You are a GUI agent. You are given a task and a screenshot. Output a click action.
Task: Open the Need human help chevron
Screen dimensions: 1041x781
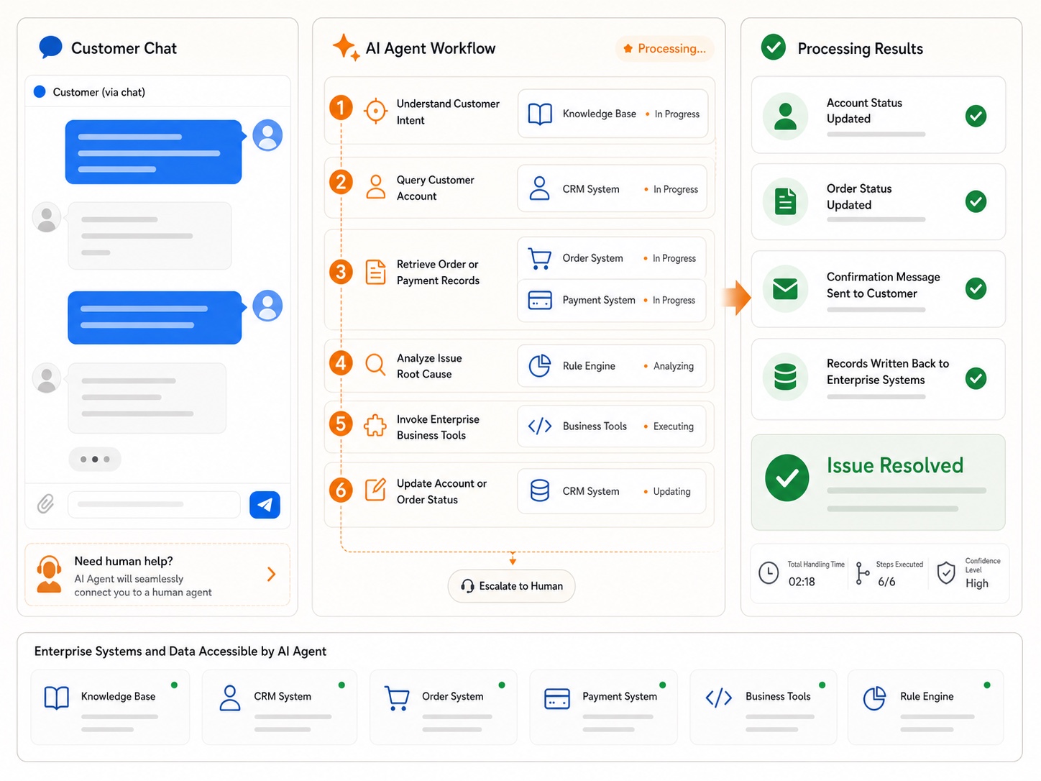click(x=271, y=574)
